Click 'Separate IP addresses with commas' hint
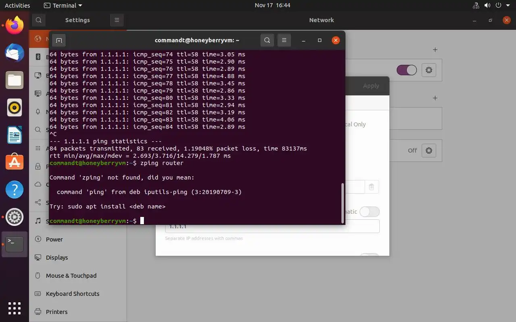The height and width of the screenshot is (322, 516). click(204, 238)
